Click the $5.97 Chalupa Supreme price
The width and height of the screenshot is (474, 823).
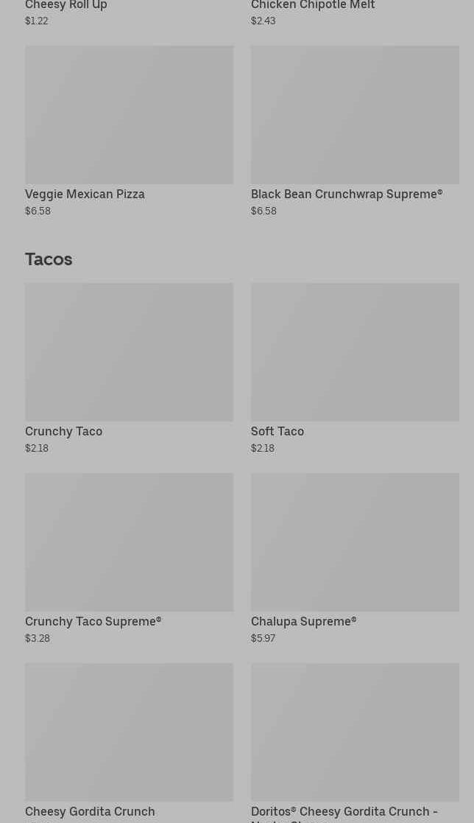(x=263, y=639)
